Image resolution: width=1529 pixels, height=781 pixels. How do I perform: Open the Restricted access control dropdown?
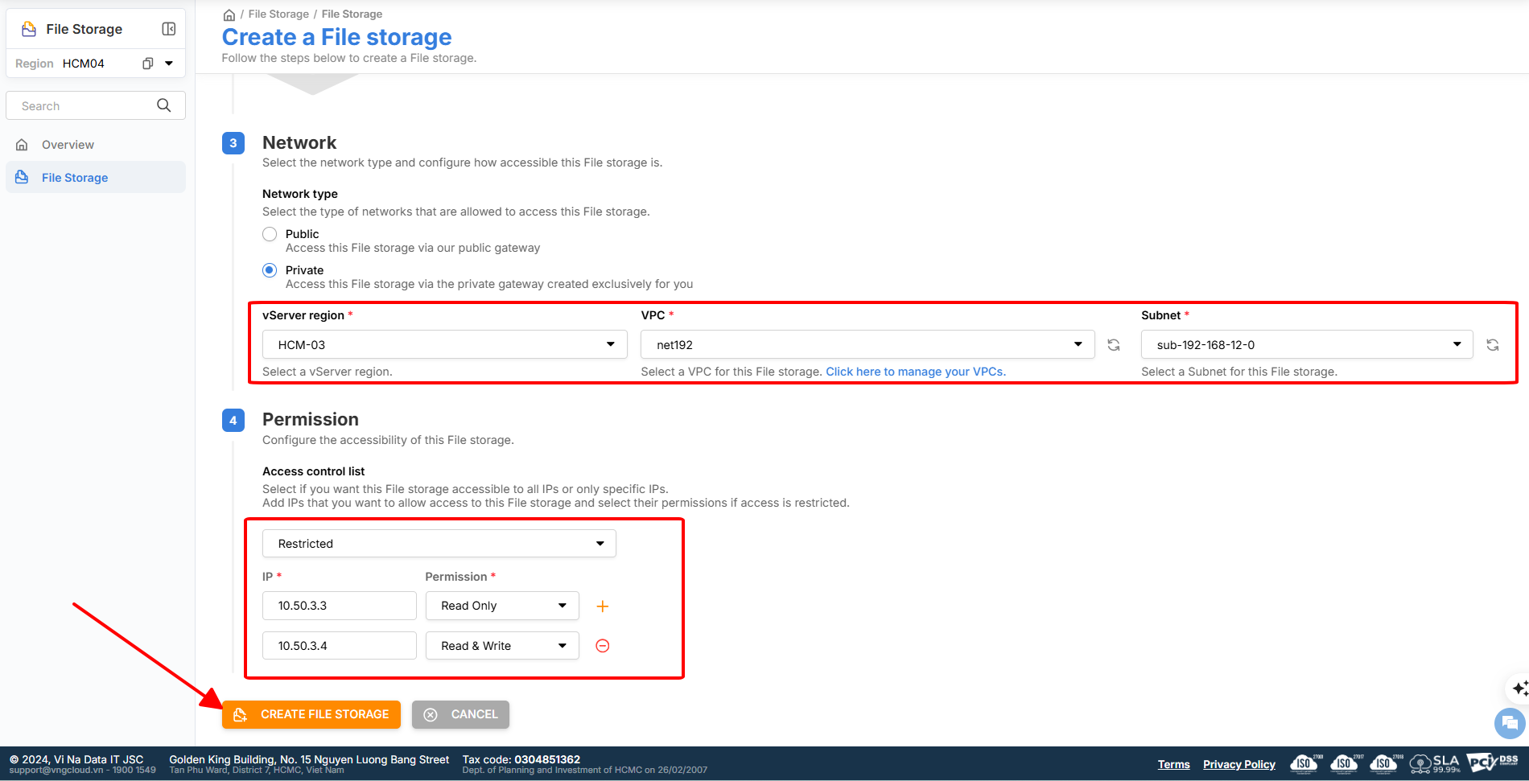click(x=439, y=544)
